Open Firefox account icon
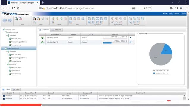190x107 pixels. [x=181, y=8]
